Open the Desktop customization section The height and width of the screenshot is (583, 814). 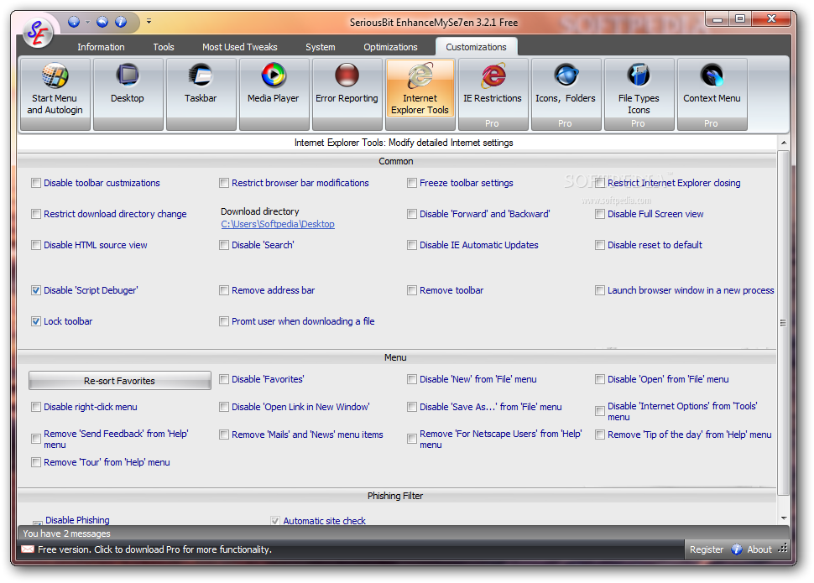[128, 94]
